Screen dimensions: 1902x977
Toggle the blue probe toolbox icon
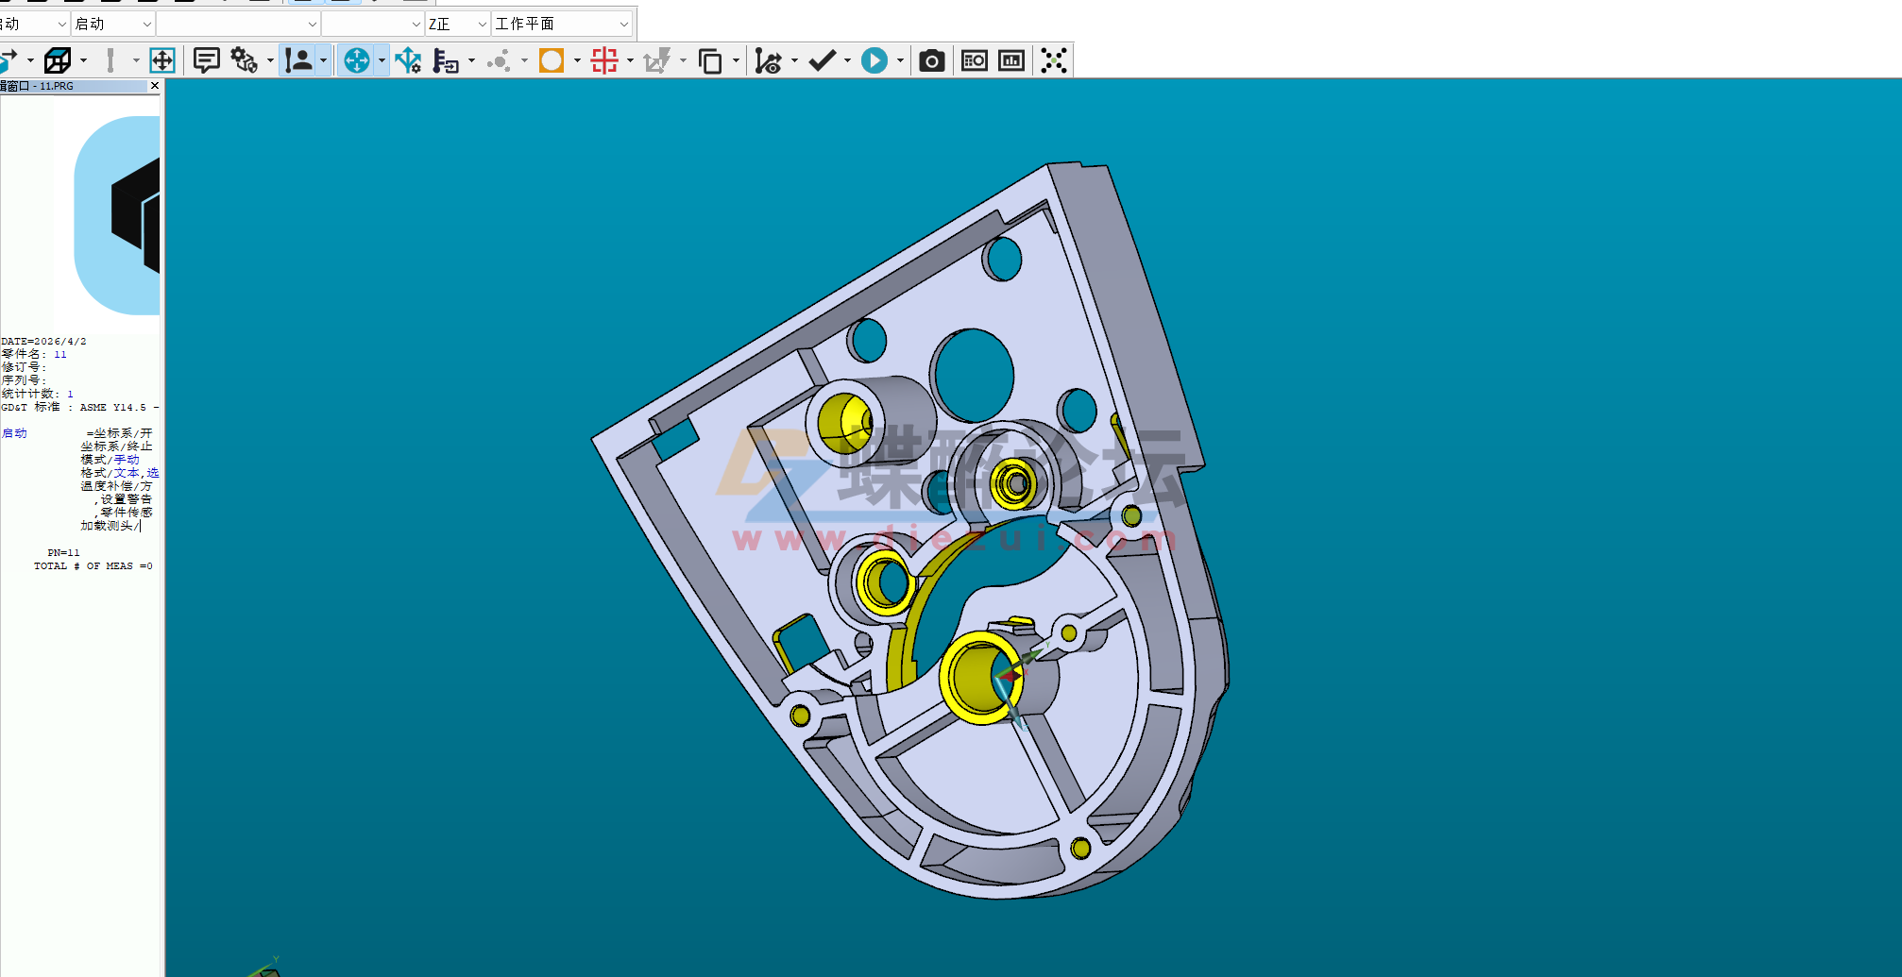coord(358,59)
